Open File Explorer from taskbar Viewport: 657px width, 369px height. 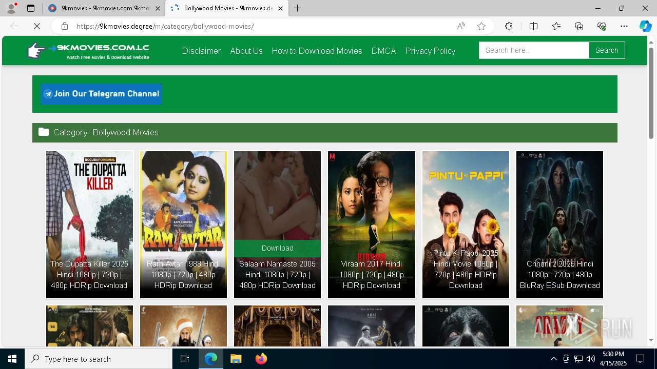pos(236,359)
